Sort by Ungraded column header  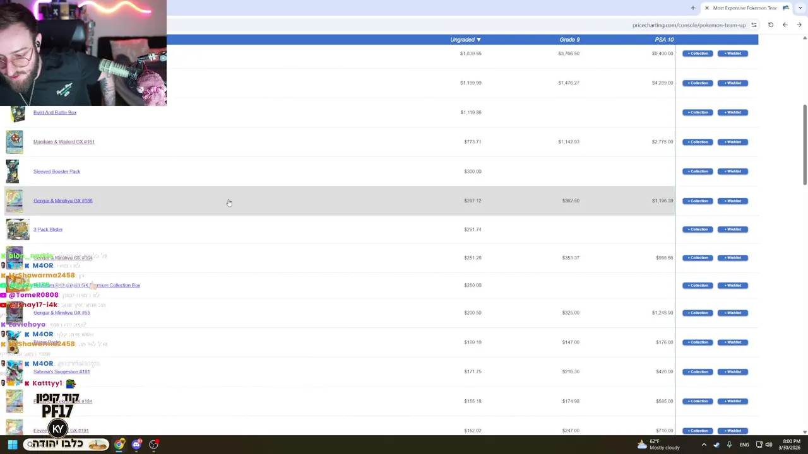[x=465, y=40]
